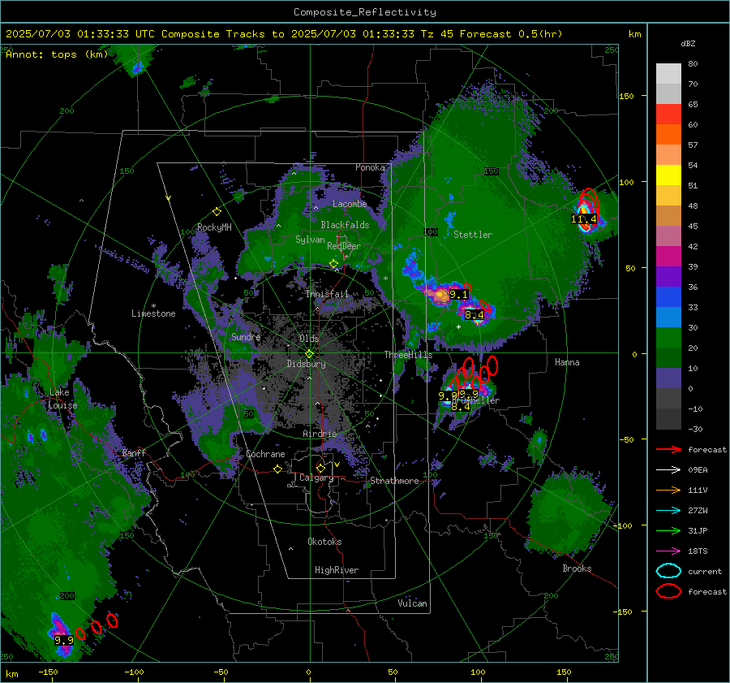Click the Olds city label
The height and width of the screenshot is (683, 730).
(x=309, y=339)
